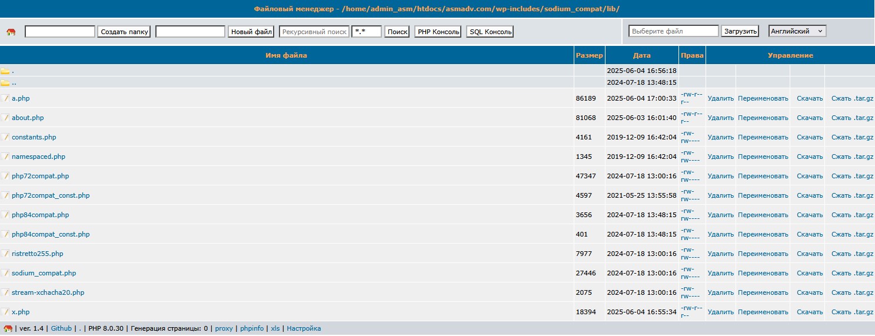Screen dimensions: 875x336
Task: Click Переименовать for namespaced.php
Action: coord(763,157)
